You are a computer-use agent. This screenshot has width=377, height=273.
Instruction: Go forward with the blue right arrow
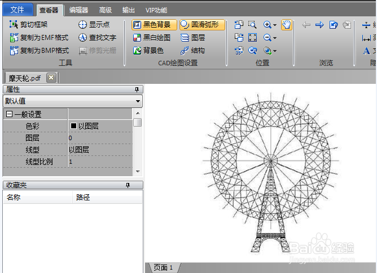coord(319,24)
